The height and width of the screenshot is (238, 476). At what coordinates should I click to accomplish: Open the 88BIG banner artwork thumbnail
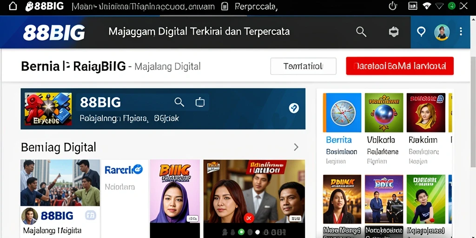pyautogui.click(x=48, y=109)
